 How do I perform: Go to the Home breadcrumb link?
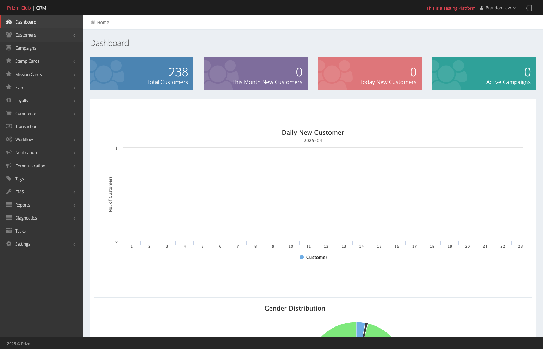(103, 22)
